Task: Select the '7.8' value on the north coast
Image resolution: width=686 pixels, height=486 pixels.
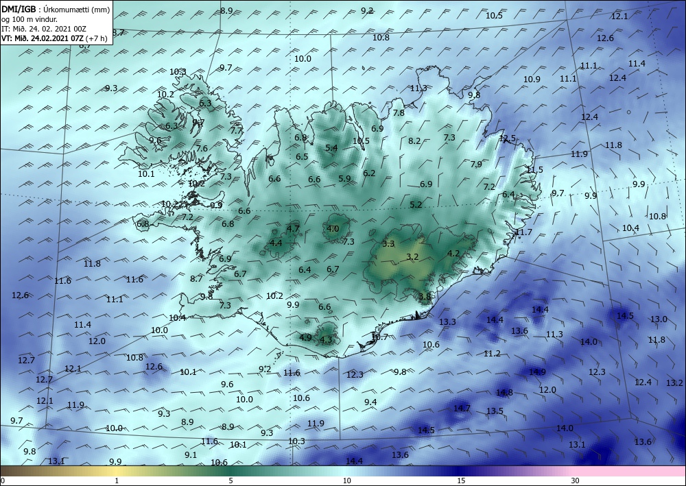Action: click(x=399, y=112)
